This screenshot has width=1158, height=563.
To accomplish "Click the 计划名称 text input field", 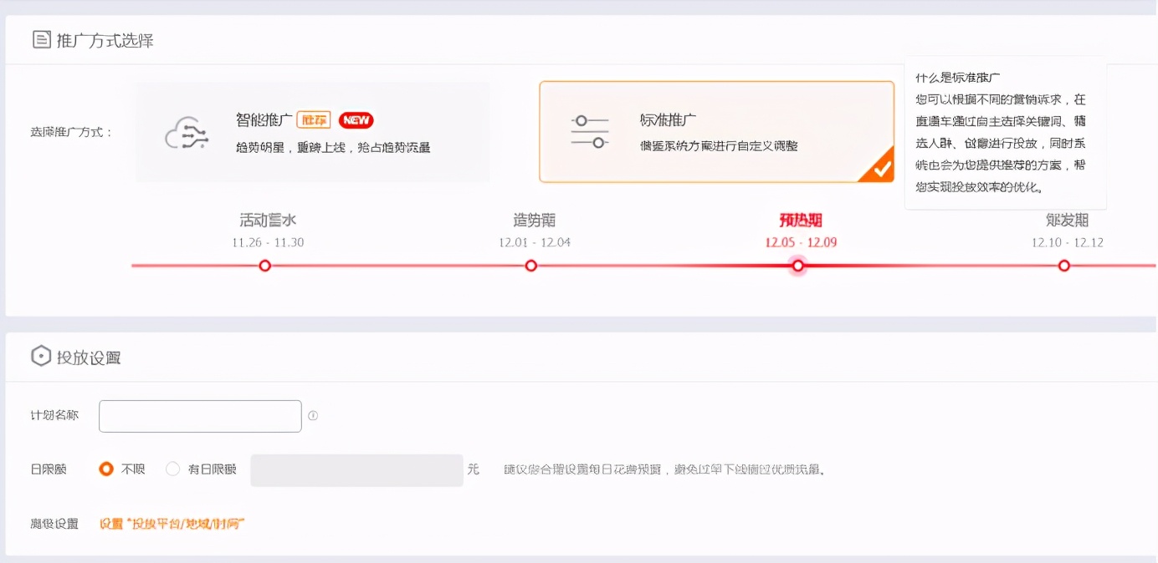I will [199, 415].
